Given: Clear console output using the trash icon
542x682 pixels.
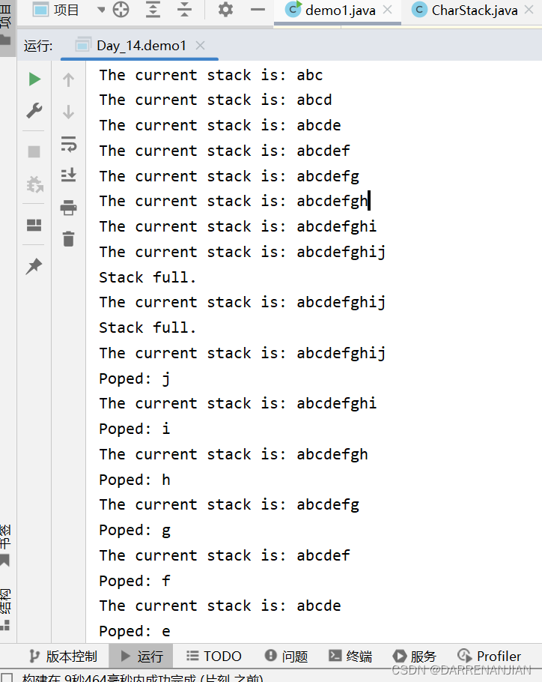Looking at the screenshot, I should click(x=68, y=238).
